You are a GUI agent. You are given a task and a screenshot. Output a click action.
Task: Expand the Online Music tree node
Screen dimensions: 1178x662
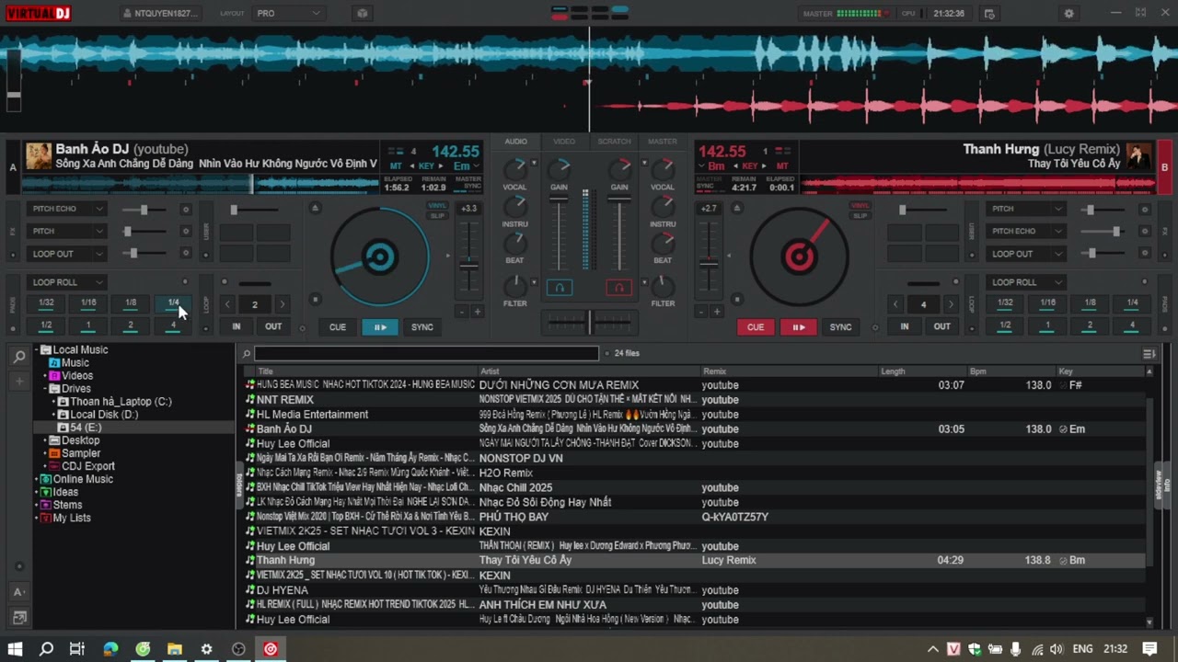coord(38,479)
